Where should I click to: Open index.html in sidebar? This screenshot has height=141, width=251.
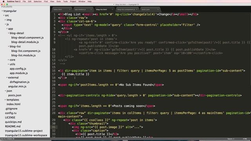pyautogui.click(x=13, y=104)
